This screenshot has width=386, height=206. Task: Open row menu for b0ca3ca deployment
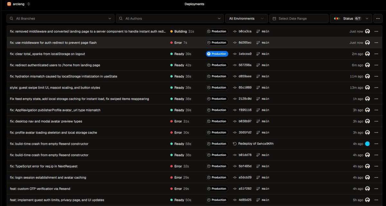tap(376, 31)
